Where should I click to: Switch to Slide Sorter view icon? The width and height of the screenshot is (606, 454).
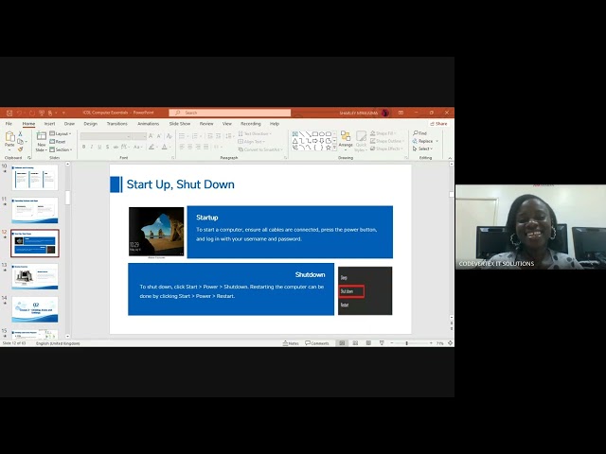coord(355,343)
